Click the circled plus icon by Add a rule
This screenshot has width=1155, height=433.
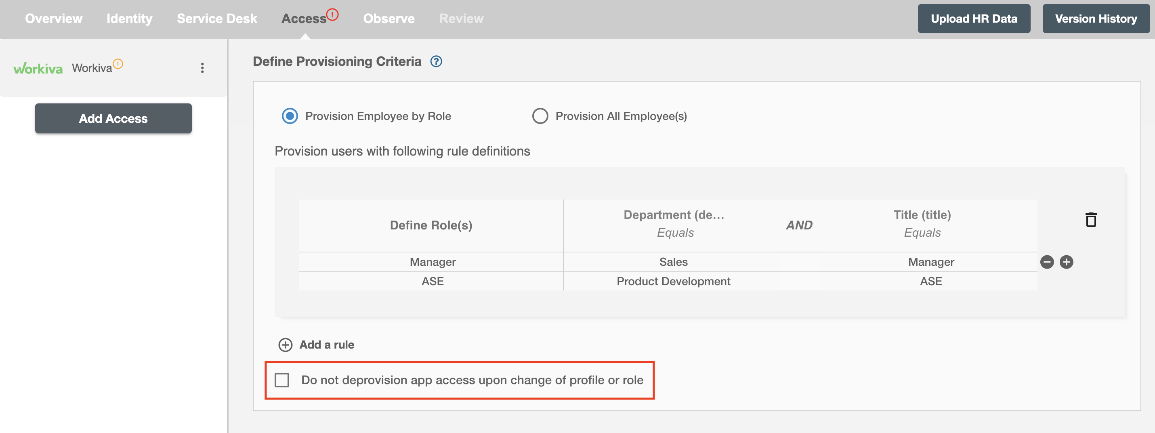click(x=285, y=345)
